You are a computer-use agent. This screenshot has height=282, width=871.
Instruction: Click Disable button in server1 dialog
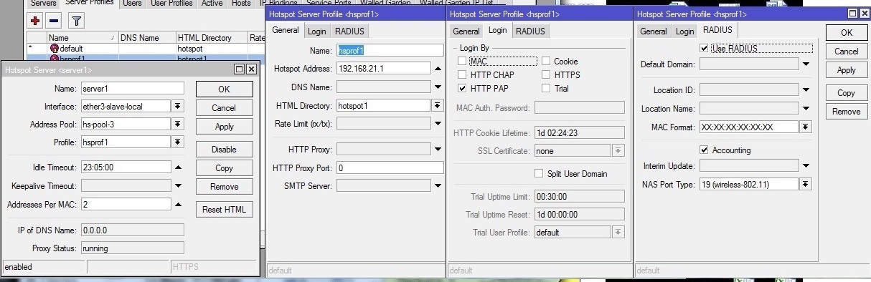(224, 150)
